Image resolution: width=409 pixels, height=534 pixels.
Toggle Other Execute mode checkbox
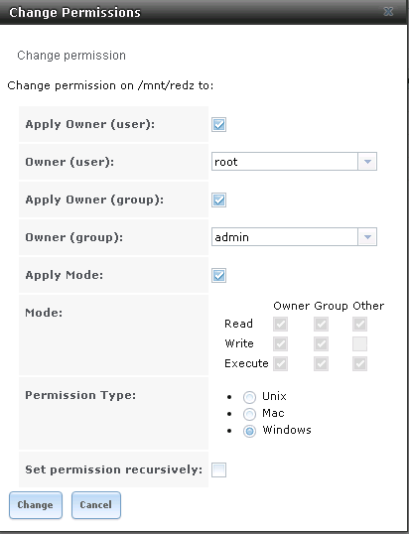coord(359,363)
